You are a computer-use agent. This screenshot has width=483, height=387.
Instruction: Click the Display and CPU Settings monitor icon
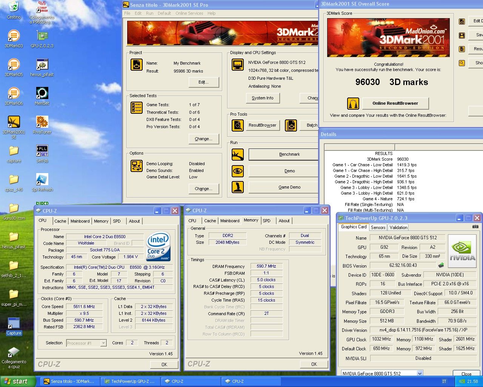[x=237, y=65]
